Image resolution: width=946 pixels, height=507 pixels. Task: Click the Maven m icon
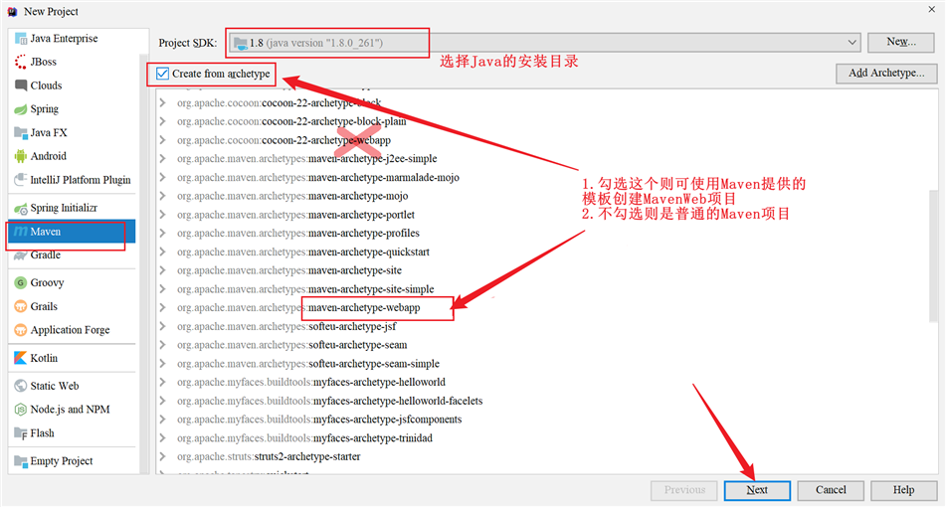(x=21, y=232)
